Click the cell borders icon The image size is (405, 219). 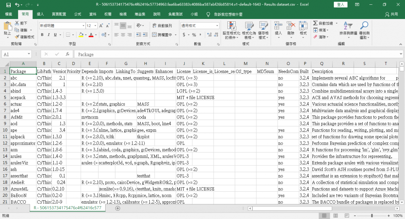68,34
